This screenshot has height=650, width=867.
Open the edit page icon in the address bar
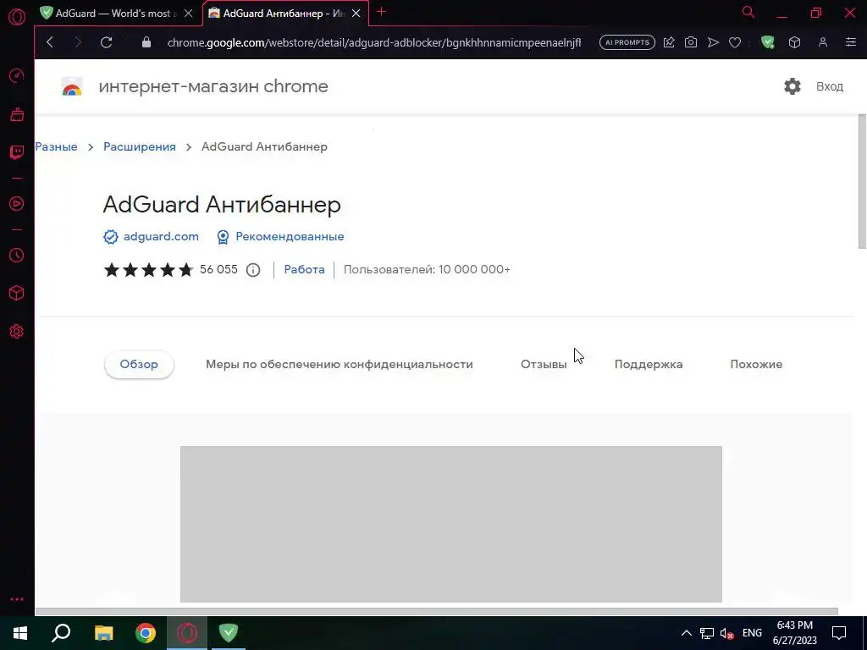click(669, 42)
